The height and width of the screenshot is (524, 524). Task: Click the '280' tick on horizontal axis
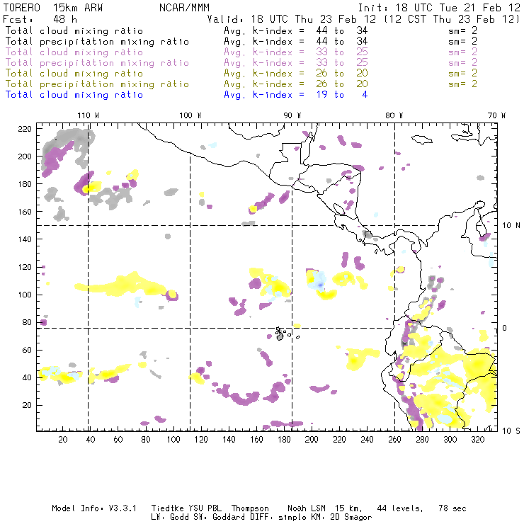point(422,440)
